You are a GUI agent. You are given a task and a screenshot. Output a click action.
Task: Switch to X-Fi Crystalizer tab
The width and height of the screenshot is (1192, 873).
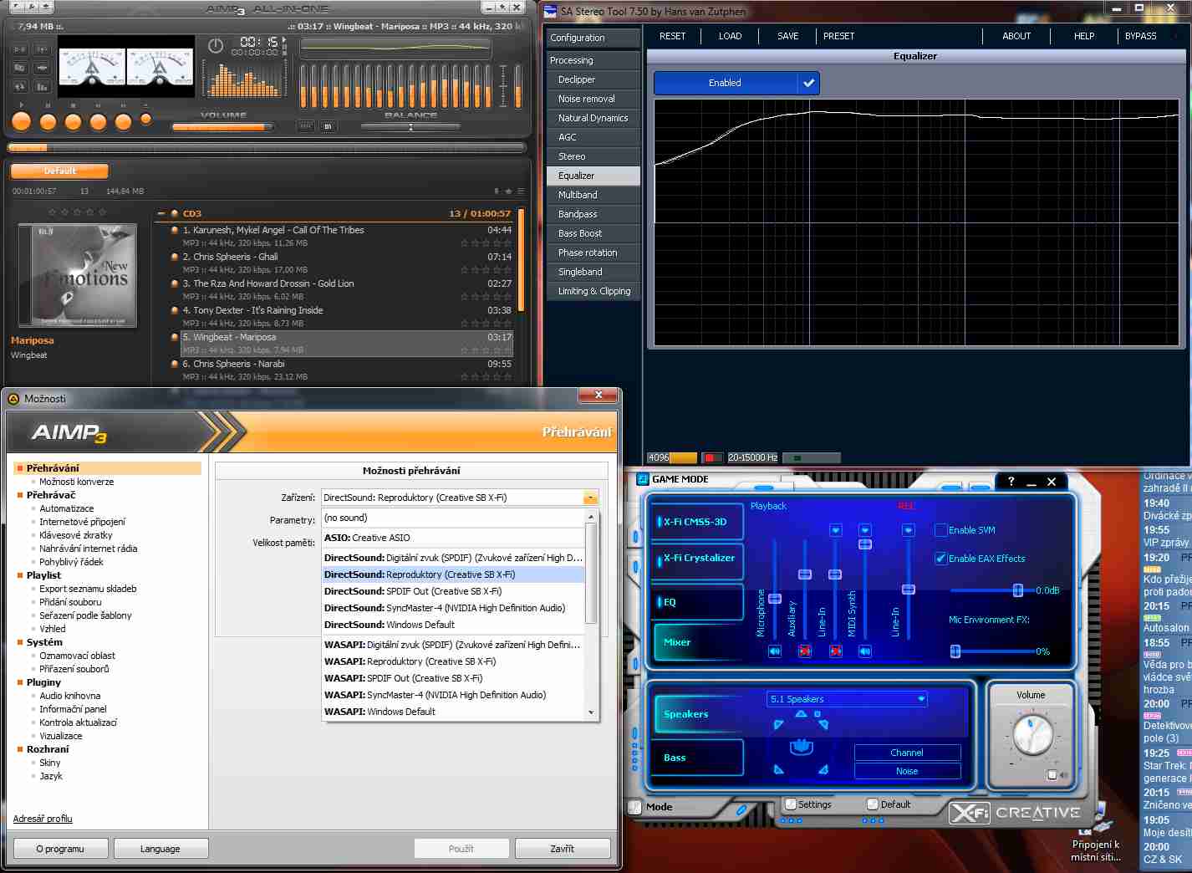698,559
